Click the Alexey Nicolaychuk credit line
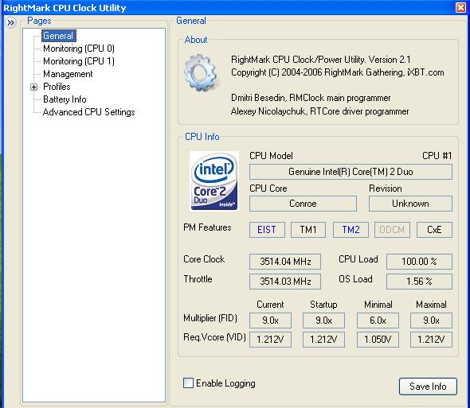470x408 pixels. tap(319, 111)
